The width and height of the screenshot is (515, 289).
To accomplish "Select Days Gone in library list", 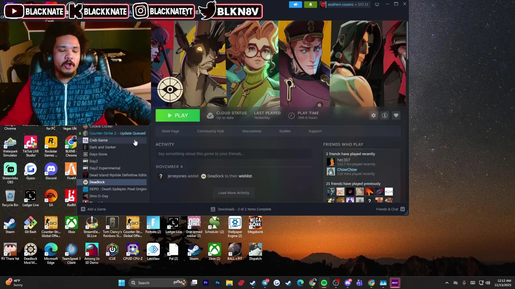I will (114, 154).
